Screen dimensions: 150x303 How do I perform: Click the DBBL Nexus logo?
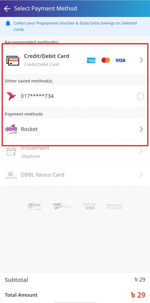click(x=11, y=175)
